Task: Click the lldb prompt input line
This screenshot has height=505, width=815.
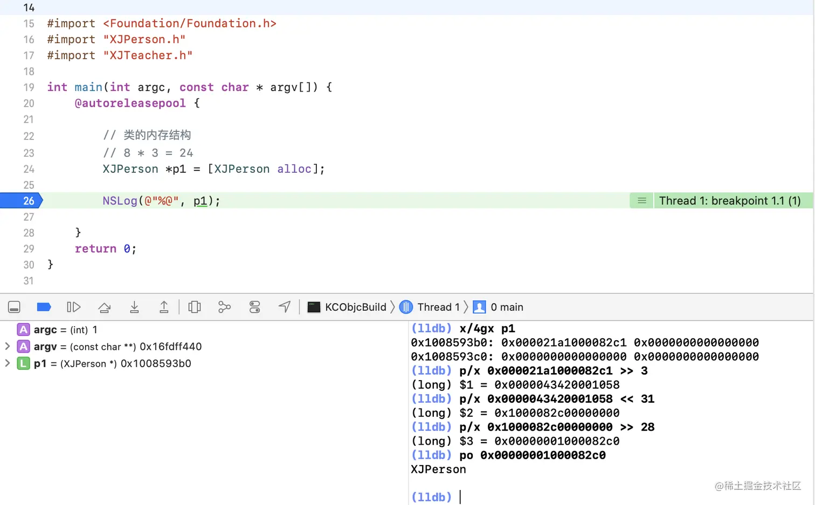Action: click(x=611, y=497)
